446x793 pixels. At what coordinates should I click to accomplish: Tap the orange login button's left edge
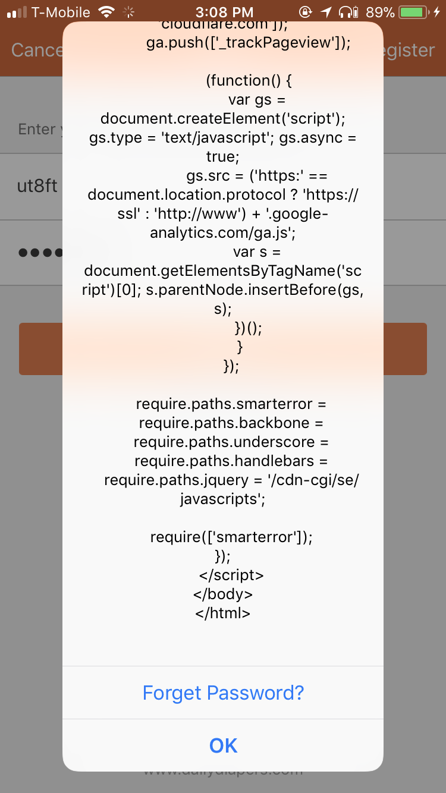40,349
